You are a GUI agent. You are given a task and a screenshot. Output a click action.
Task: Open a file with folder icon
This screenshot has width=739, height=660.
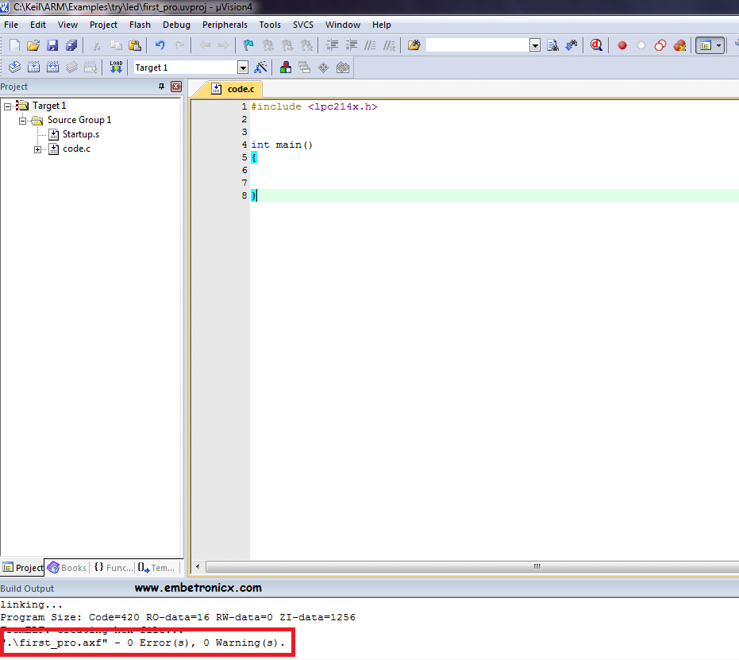coord(33,45)
